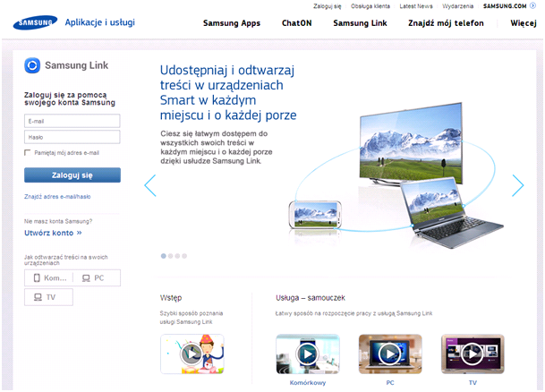
Task: Click the hero TV image in banner
Action: [x=411, y=143]
